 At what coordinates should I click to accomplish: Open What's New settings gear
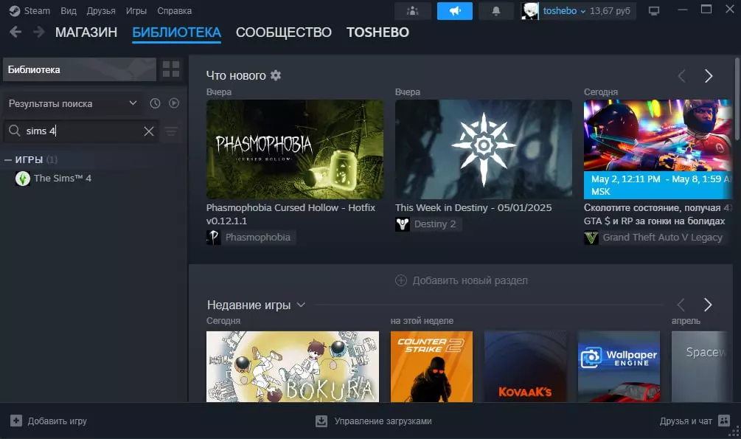276,75
